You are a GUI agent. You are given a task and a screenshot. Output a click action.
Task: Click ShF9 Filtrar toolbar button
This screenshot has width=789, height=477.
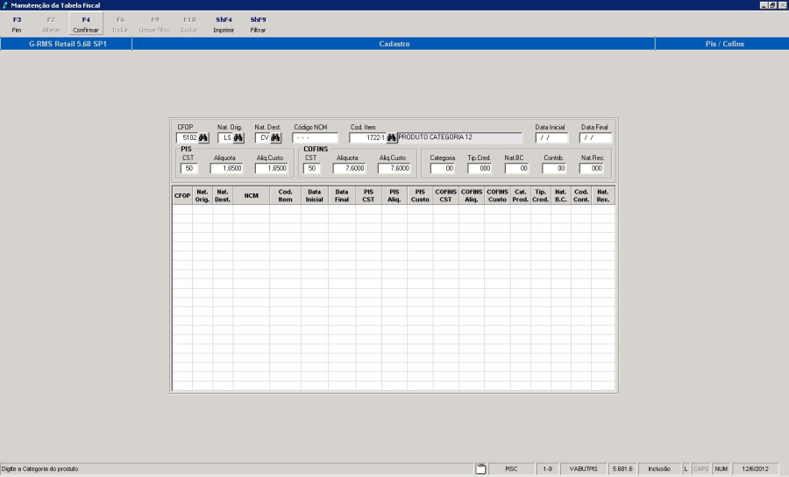point(258,25)
